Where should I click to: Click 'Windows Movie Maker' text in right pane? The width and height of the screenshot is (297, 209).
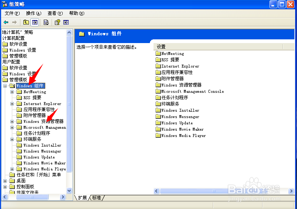[x=182, y=129]
